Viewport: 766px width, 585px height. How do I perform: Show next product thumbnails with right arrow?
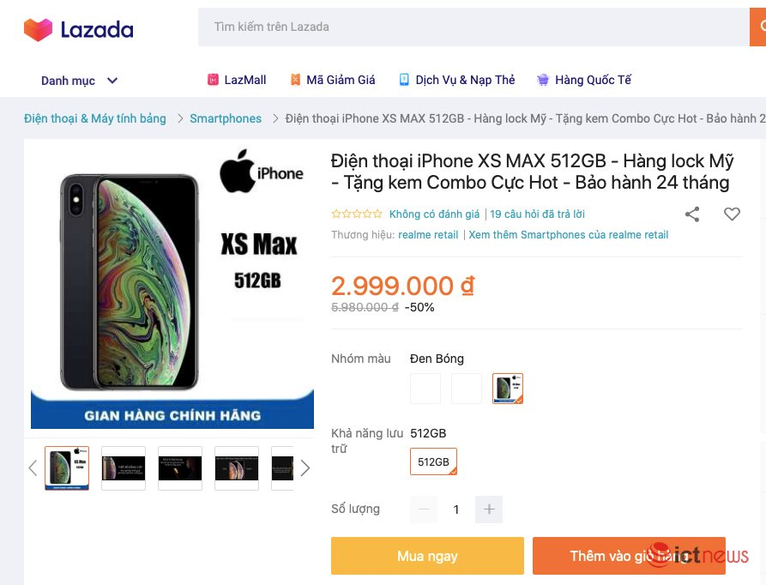click(x=305, y=468)
